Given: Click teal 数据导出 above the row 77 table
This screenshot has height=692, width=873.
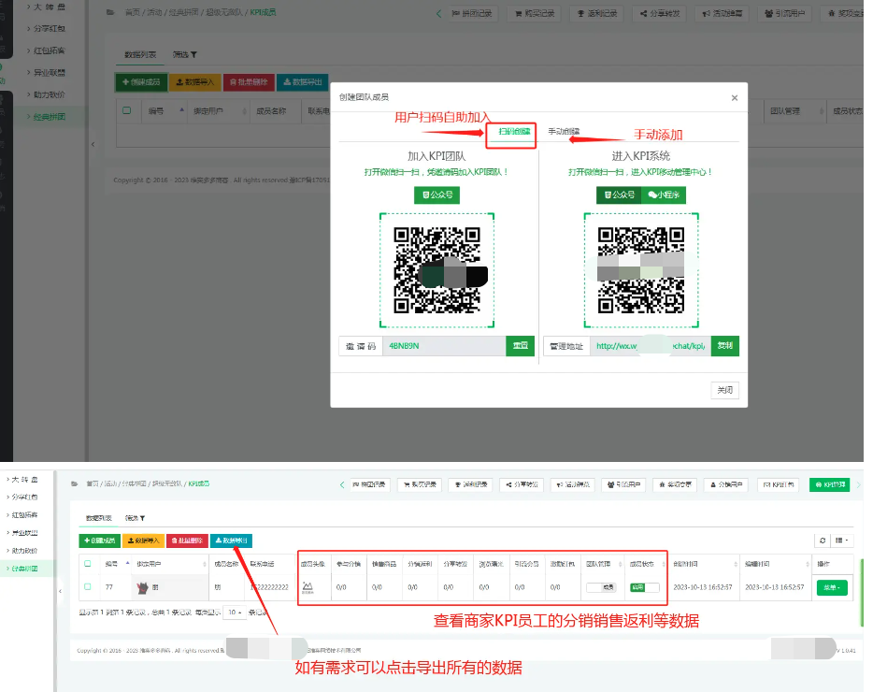Looking at the screenshot, I should [231, 541].
